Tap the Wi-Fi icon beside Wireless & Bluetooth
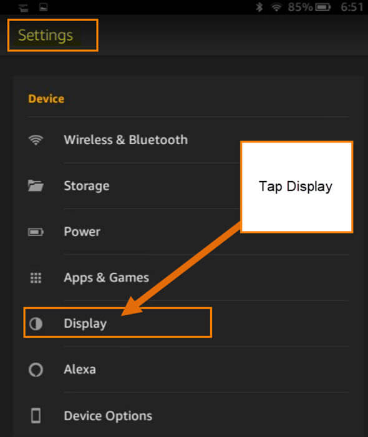This screenshot has width=368, height=437. pos(36,140)
